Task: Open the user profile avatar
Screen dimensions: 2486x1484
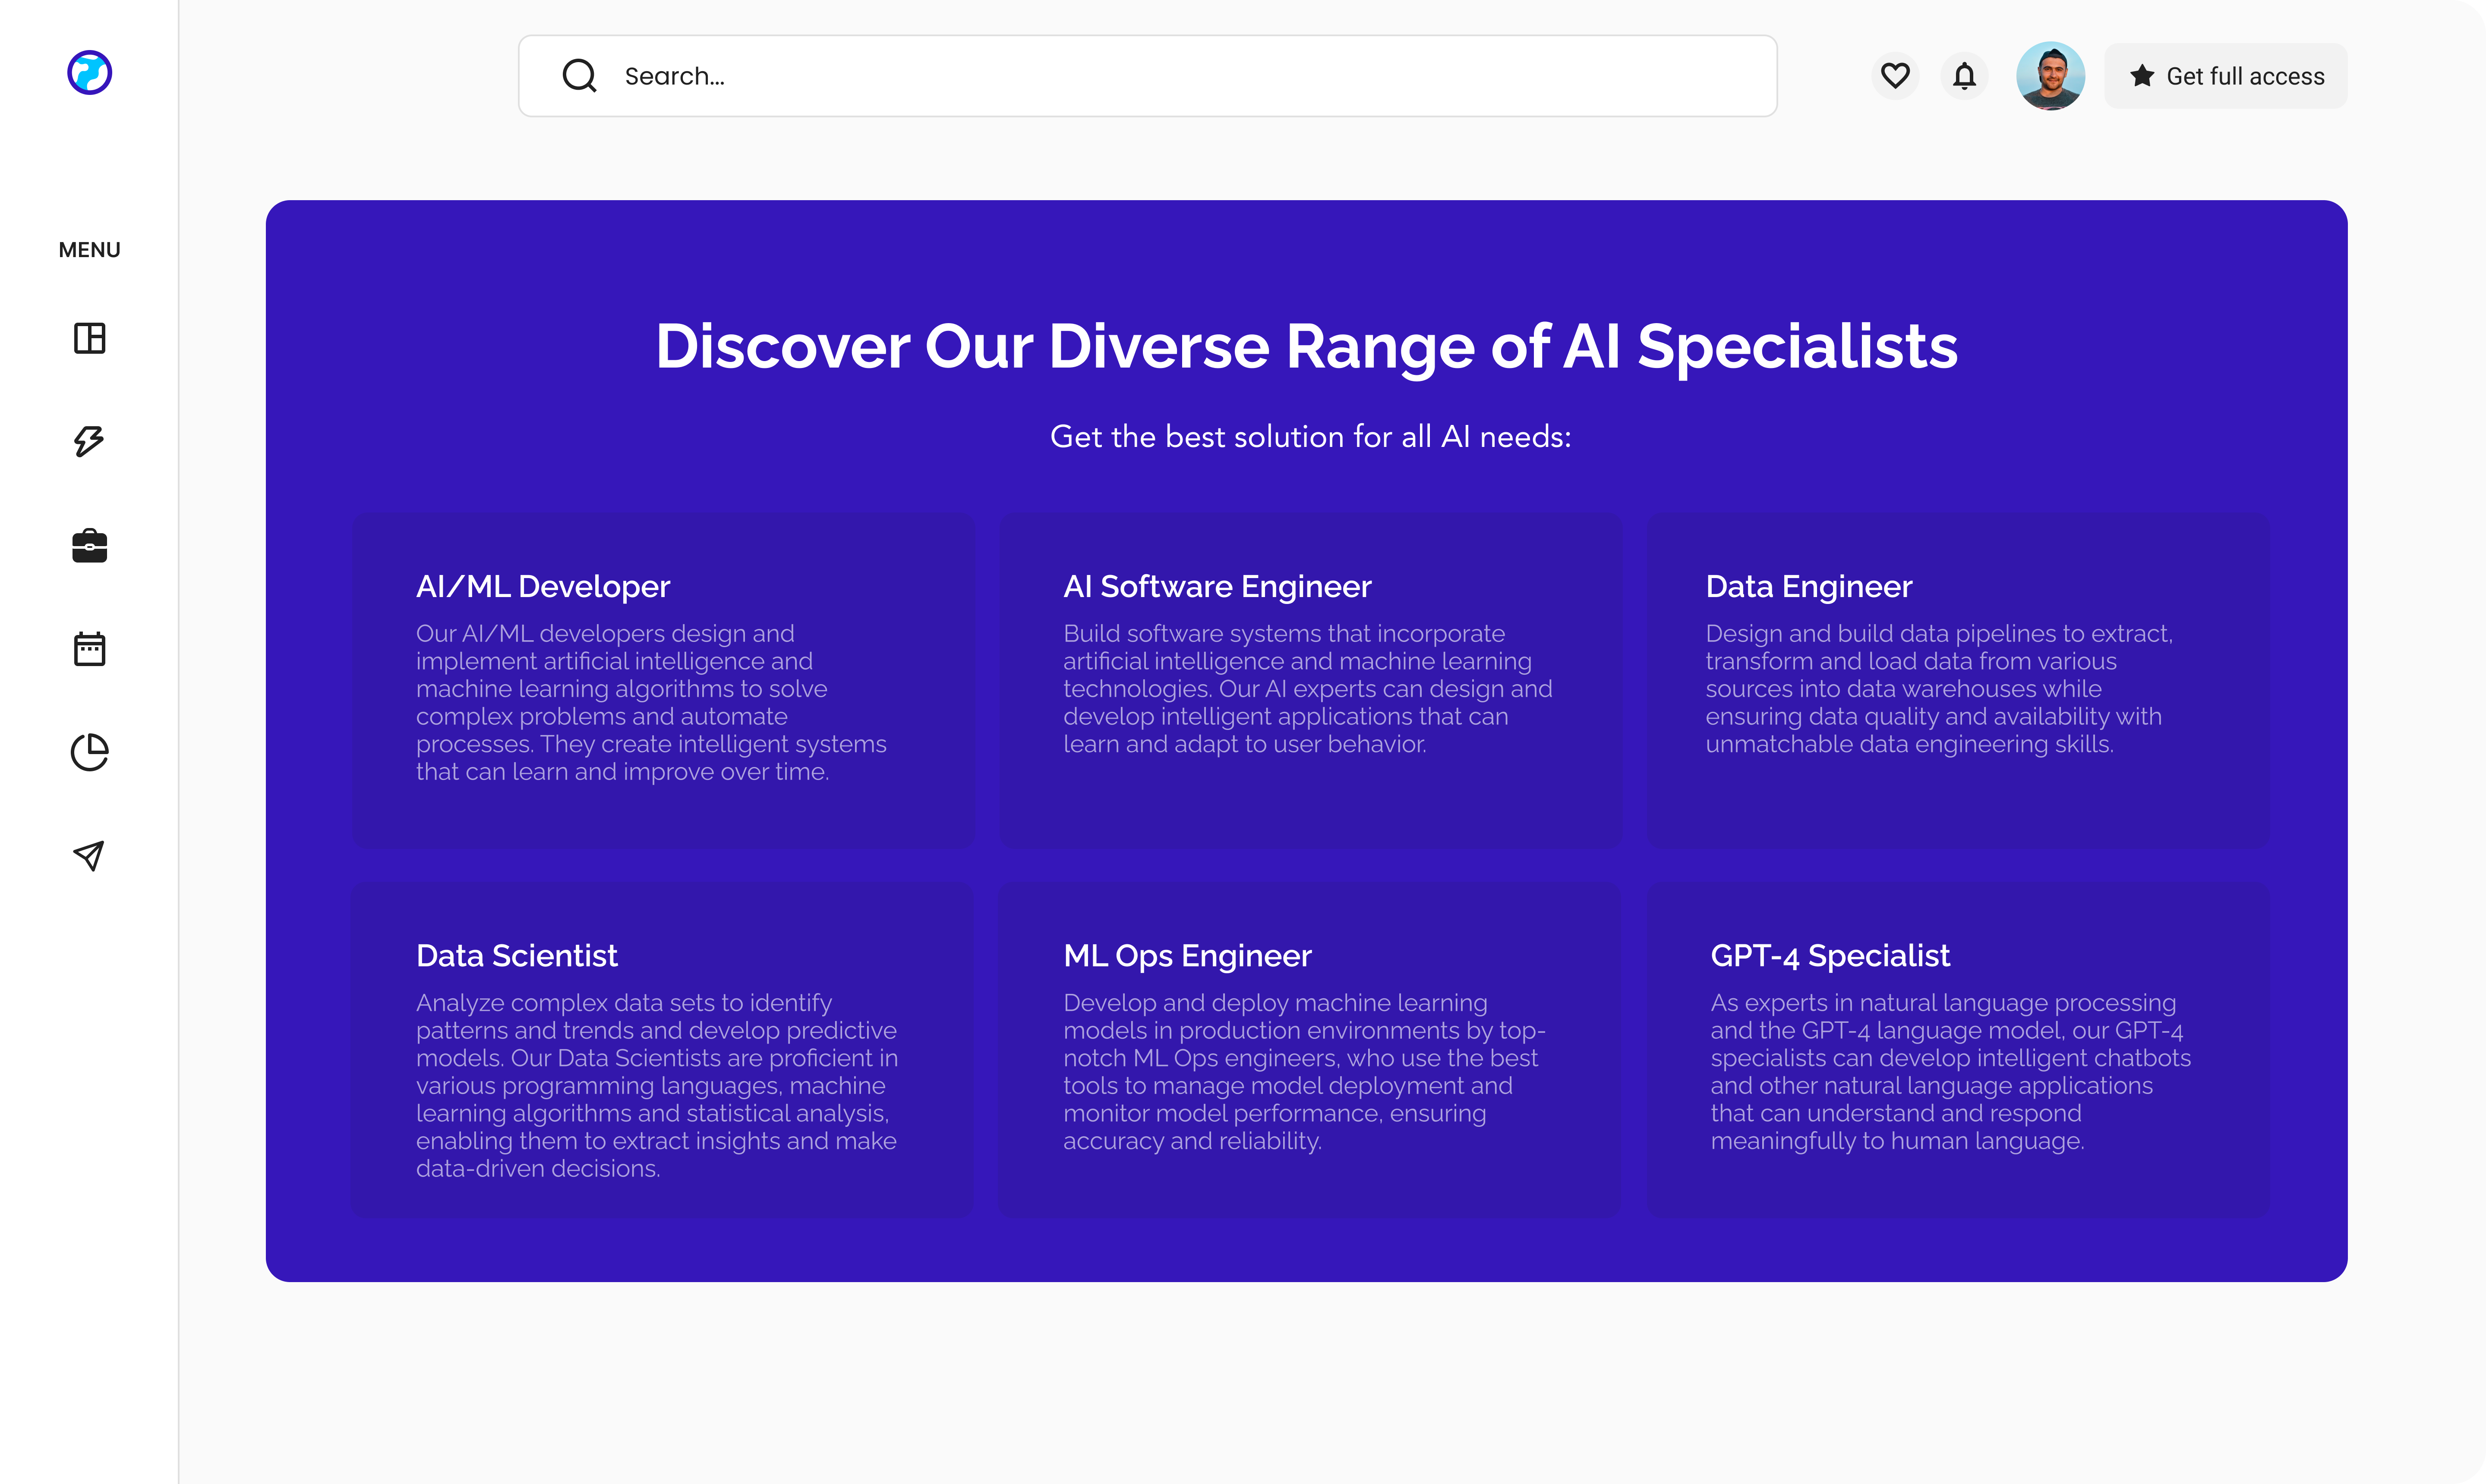Action: 2051,76
